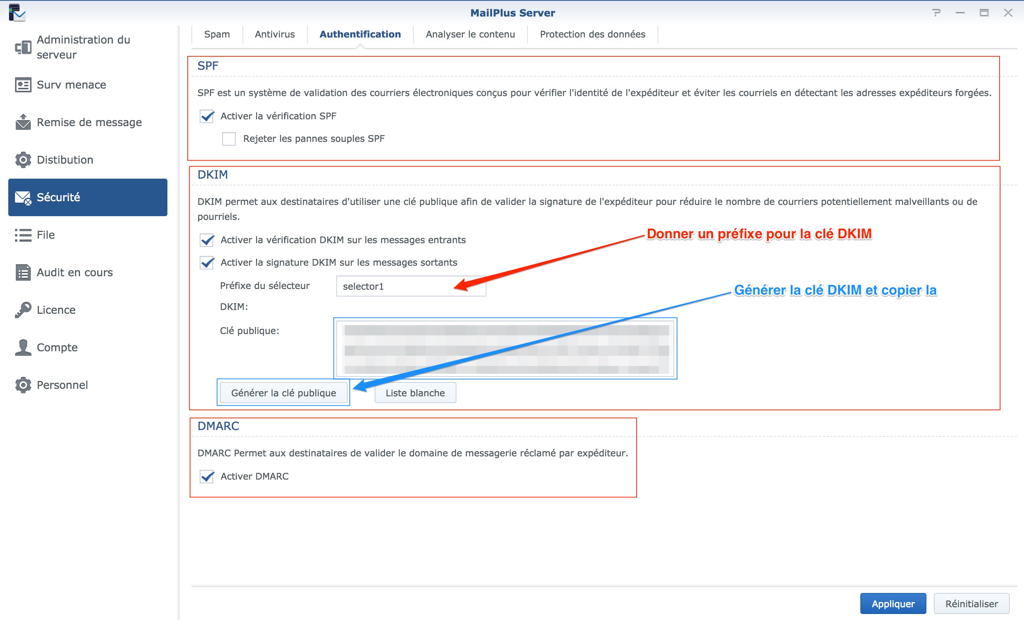Click the Préfixe du sélecteur input field

(411, 286)
